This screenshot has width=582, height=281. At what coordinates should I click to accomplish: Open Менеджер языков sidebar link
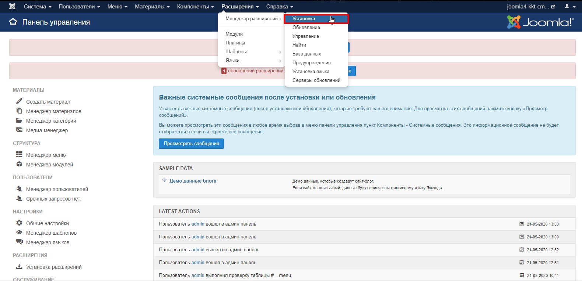click(48, 242)
